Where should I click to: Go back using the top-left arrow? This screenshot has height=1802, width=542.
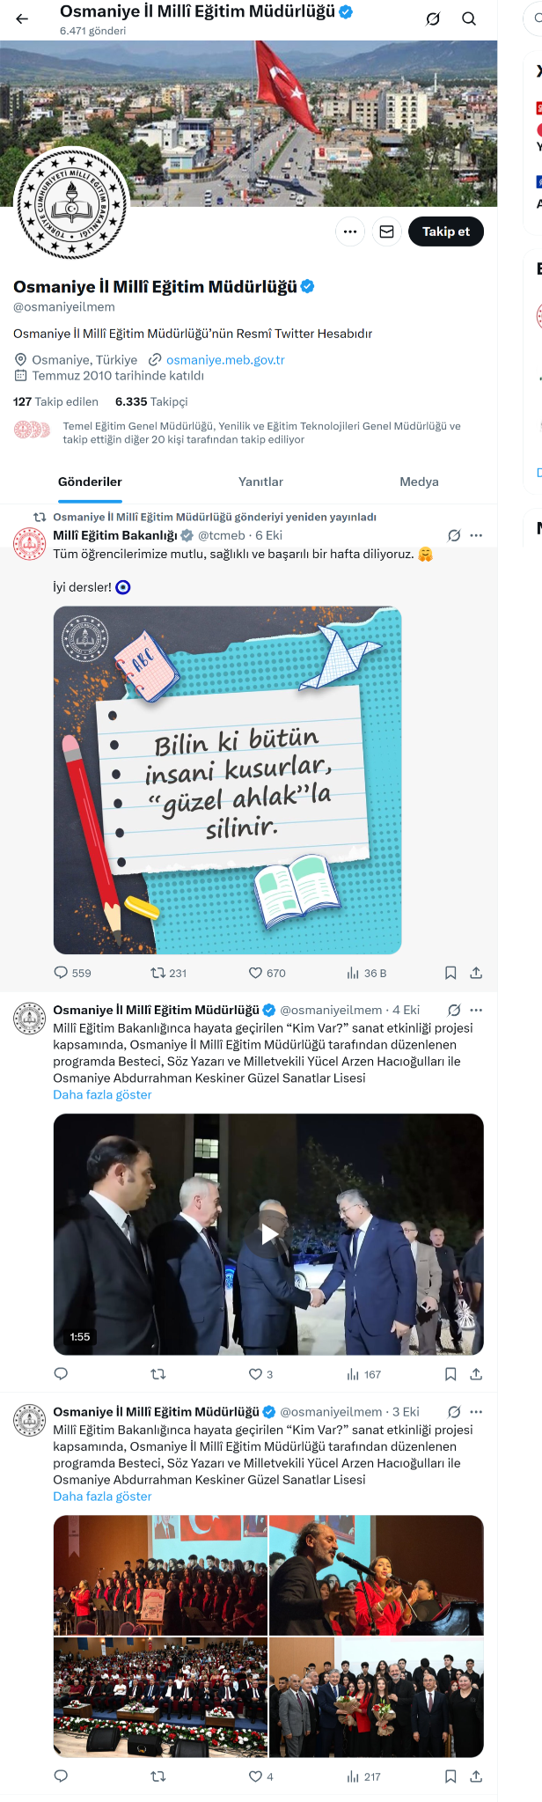(22, 18)
